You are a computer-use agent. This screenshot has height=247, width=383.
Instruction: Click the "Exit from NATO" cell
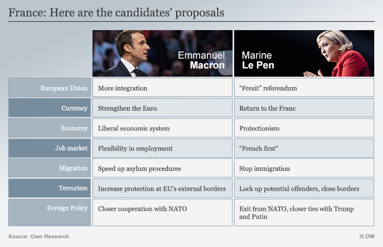pyautogui.click(x=304, y=212)
